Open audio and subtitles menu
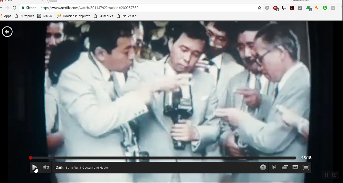343x183 pixels. (295, 168)
